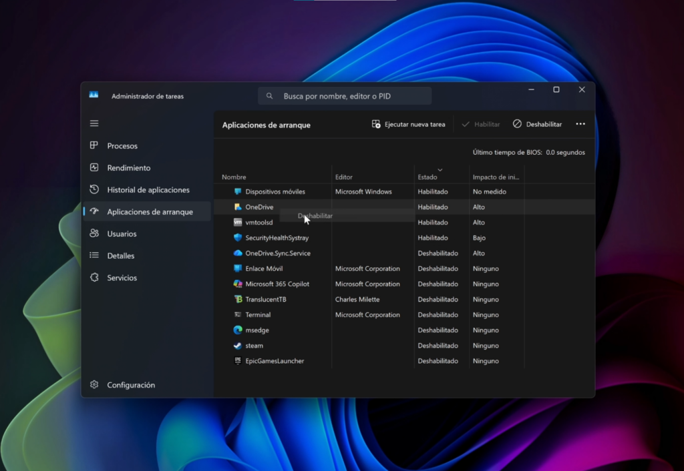Click the msedge icon in the list
The width and height of the screenshot is (684, 471).
(236, 330)
